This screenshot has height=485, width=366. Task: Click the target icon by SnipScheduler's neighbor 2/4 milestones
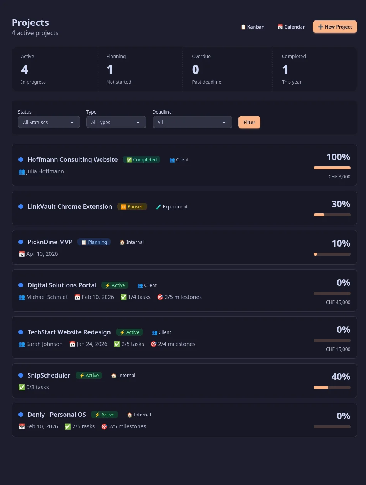pyautogui.click(x=154, y=344)
